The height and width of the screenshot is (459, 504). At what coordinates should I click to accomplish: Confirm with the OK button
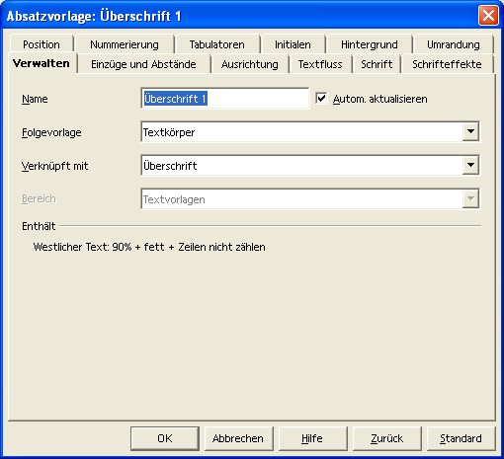point(165,438)
